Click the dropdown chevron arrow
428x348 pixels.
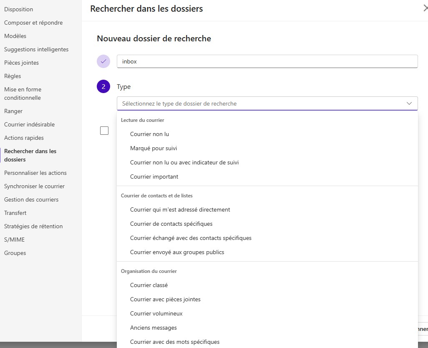tap(409, 103)
